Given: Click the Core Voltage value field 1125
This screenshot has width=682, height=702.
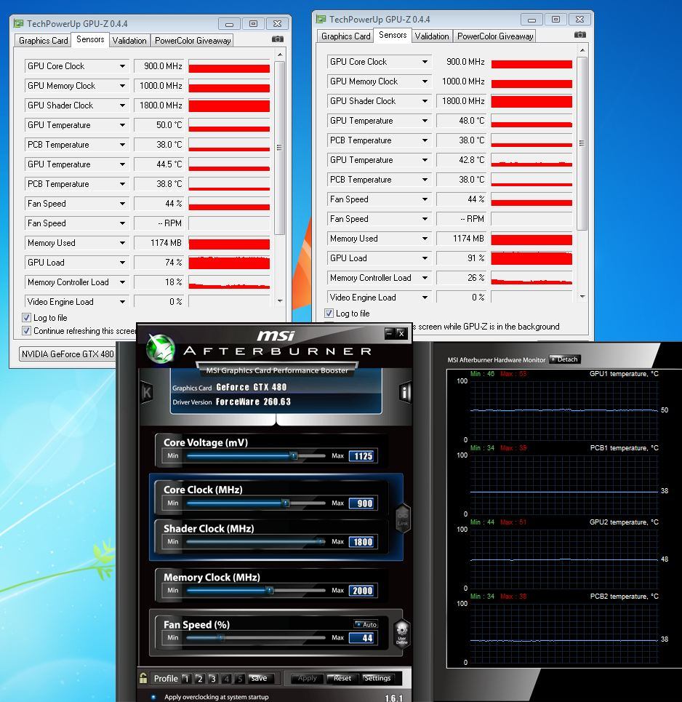Looking at the screenshot, I should [363, 456].
